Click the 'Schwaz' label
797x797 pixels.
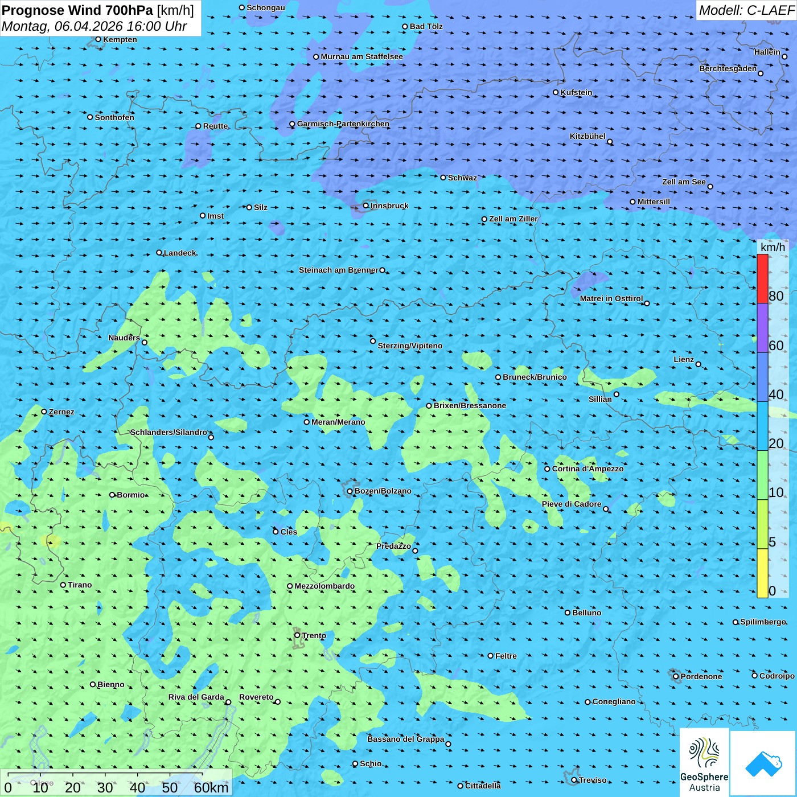(462, 178)
